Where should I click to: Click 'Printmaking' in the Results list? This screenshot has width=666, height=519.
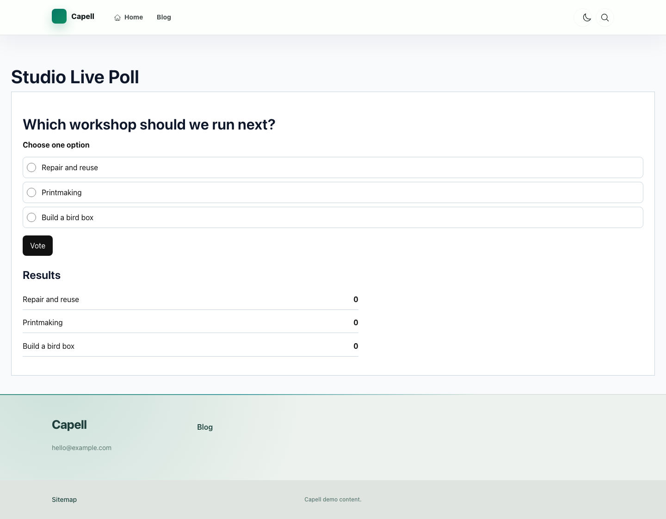43,322
